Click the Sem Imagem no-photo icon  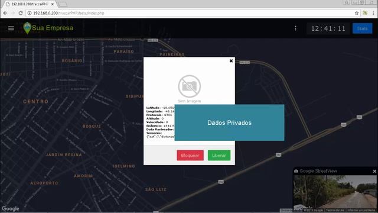(x=189, y=86)
